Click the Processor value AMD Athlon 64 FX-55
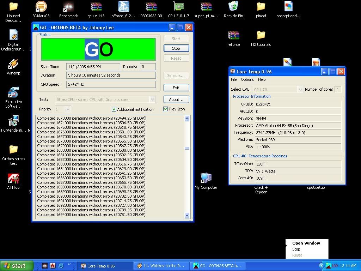The height and width of the screenshot is (271, 361). 298,126
